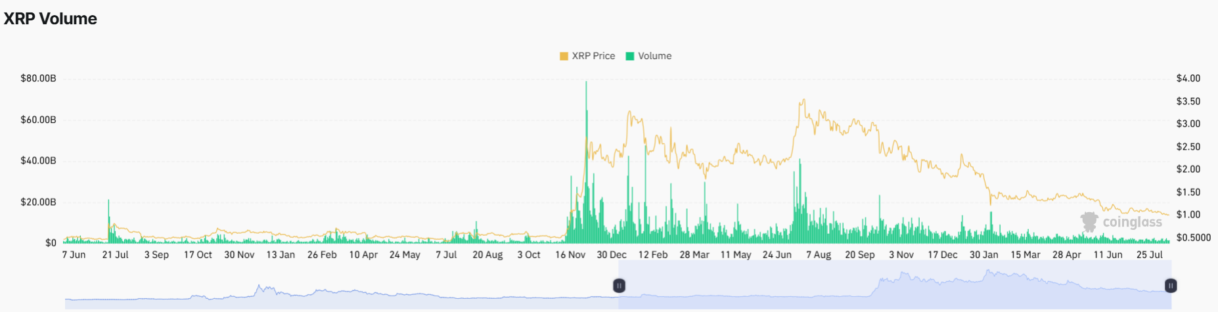Click the 28 Mar date label
The width and height of the screenshot is (1218, 312).
point(694,255)
